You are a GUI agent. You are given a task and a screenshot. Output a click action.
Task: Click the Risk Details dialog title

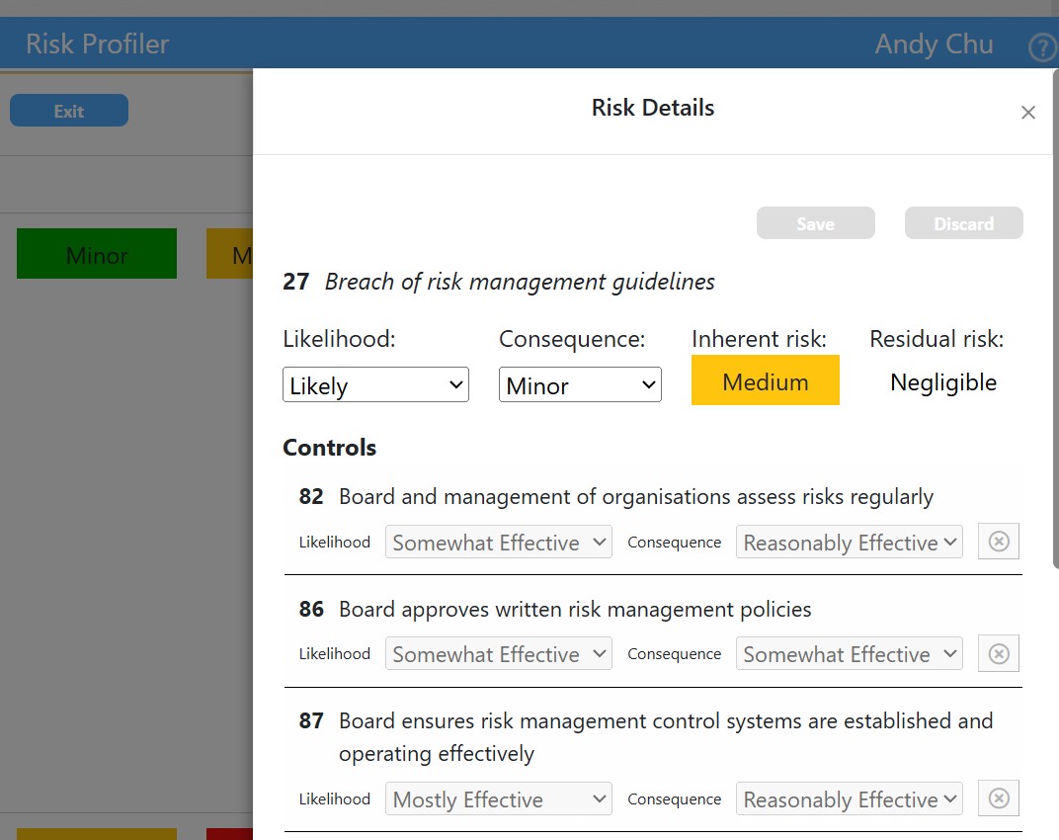[653, 108]
